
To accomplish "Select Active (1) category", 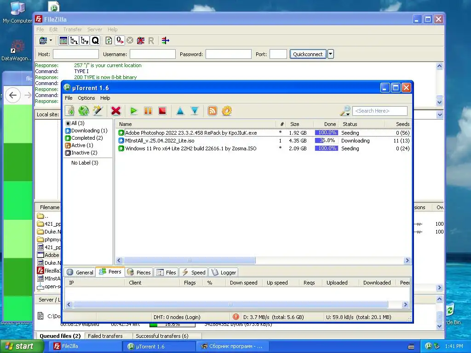I will pyautogui.click(x=79, y=145).
